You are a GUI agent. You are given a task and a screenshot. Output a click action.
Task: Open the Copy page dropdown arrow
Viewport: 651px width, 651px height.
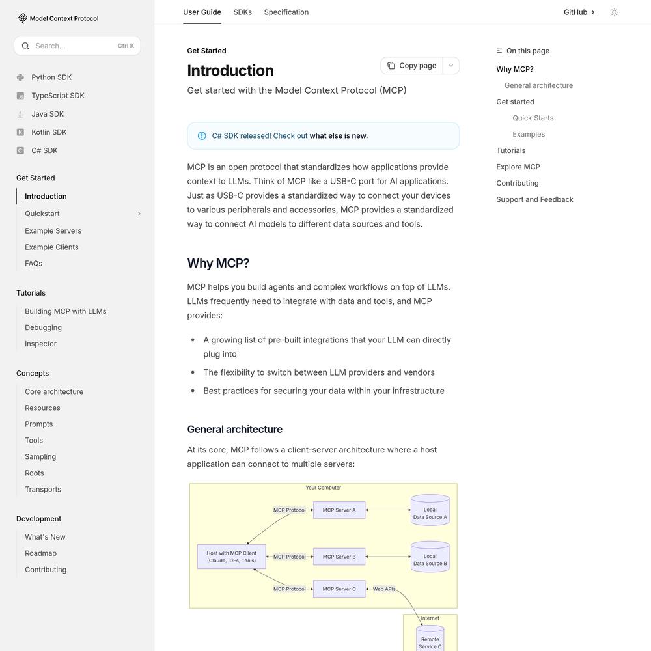click(x=451, y=66)
